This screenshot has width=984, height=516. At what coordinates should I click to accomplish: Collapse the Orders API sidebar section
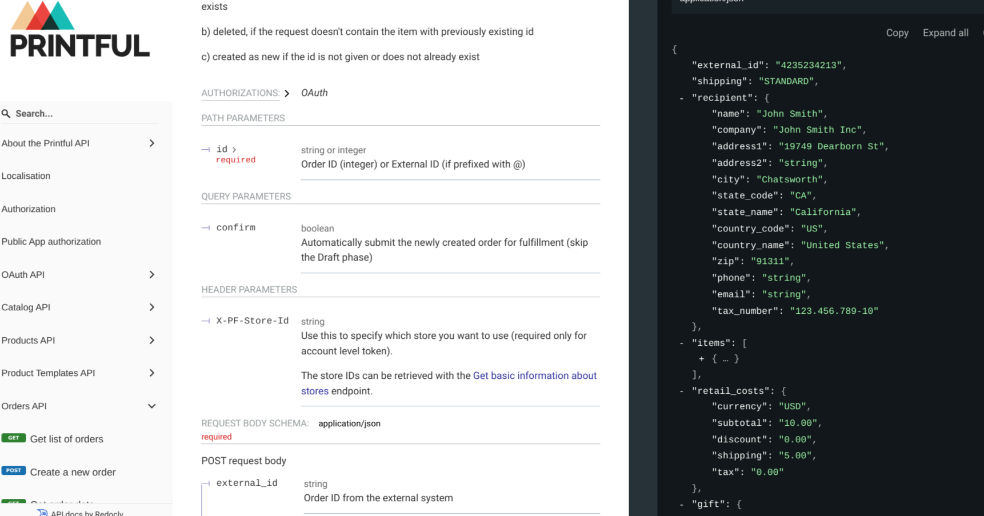(79, 406)
